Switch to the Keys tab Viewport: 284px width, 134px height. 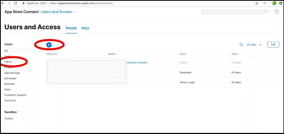pyautogui.click(x=85, y=28)
